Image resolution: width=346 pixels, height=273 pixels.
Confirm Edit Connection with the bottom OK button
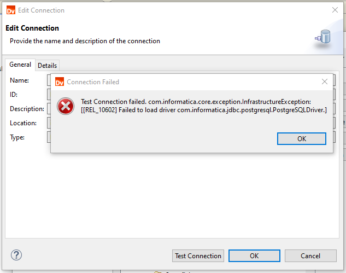click(x=254, y=256)
